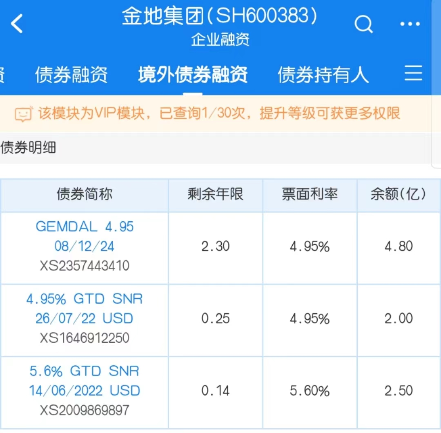Tap the 余额(亿) column header
This screenshot has width=441, height=433.
tap(399, 194)
